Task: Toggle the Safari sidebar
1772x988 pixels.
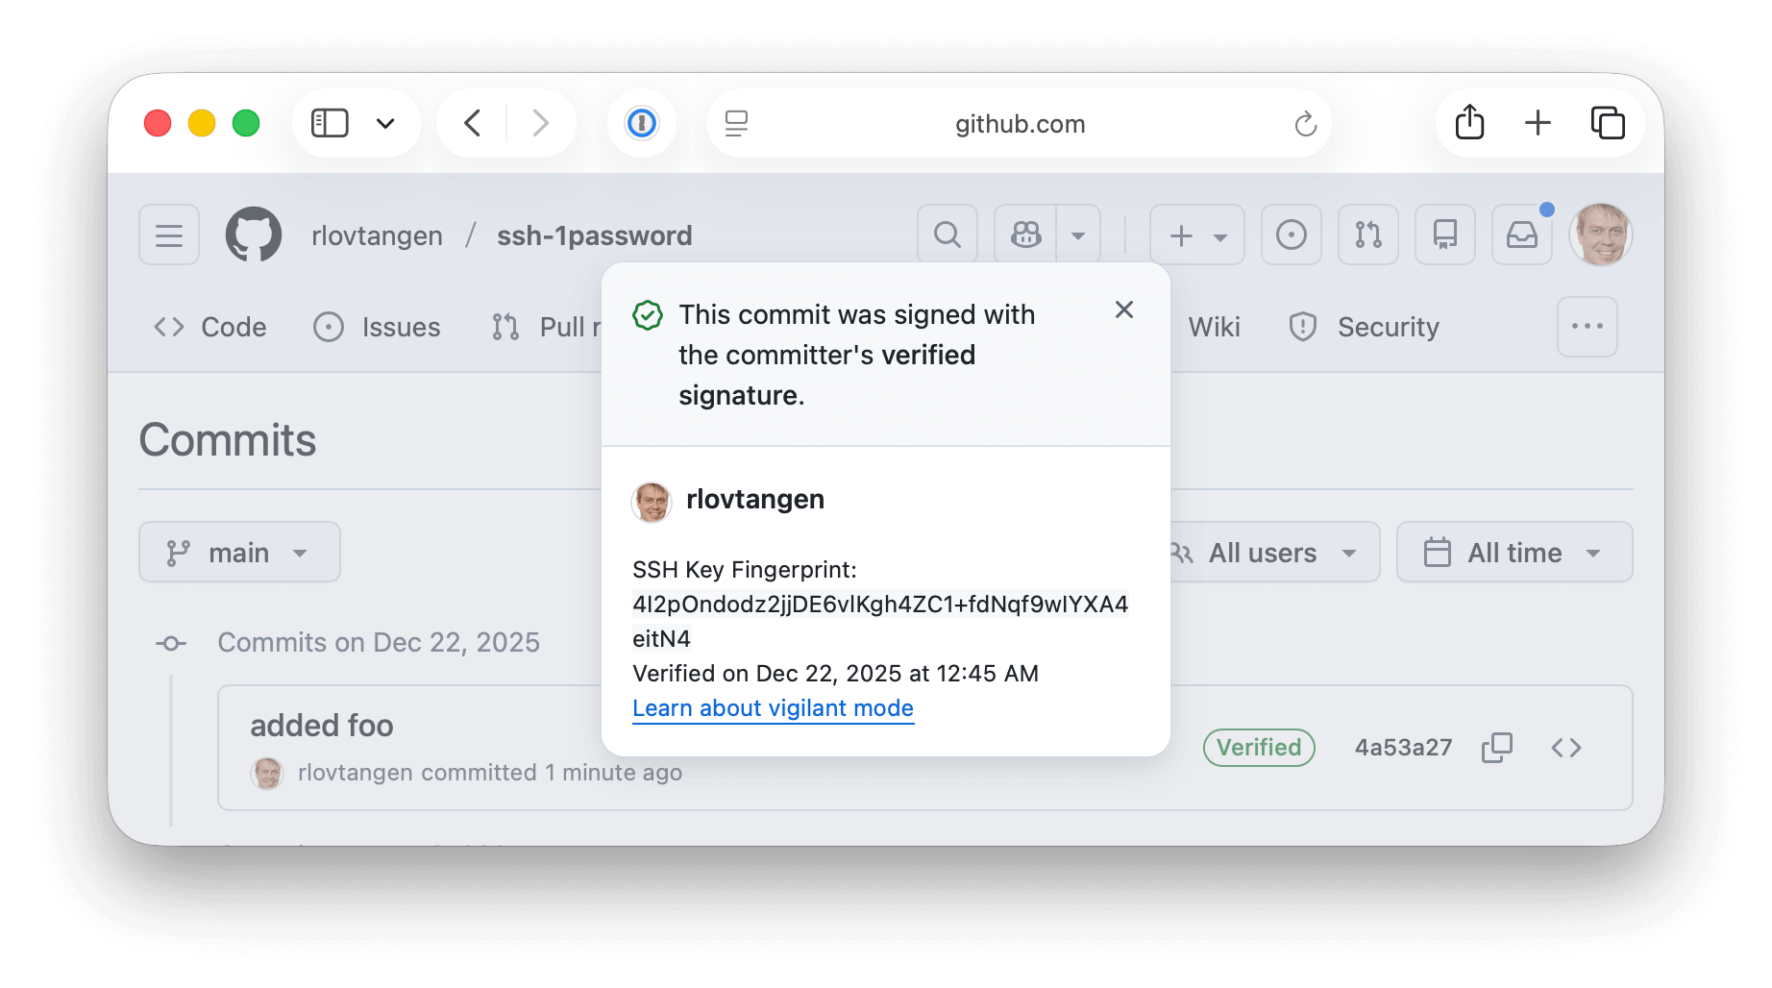Action: (x=330, y=123)
